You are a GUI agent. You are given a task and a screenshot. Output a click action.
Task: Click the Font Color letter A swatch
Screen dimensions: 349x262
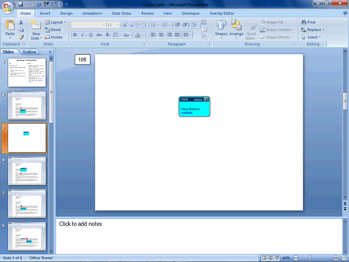tap(138, 35)
